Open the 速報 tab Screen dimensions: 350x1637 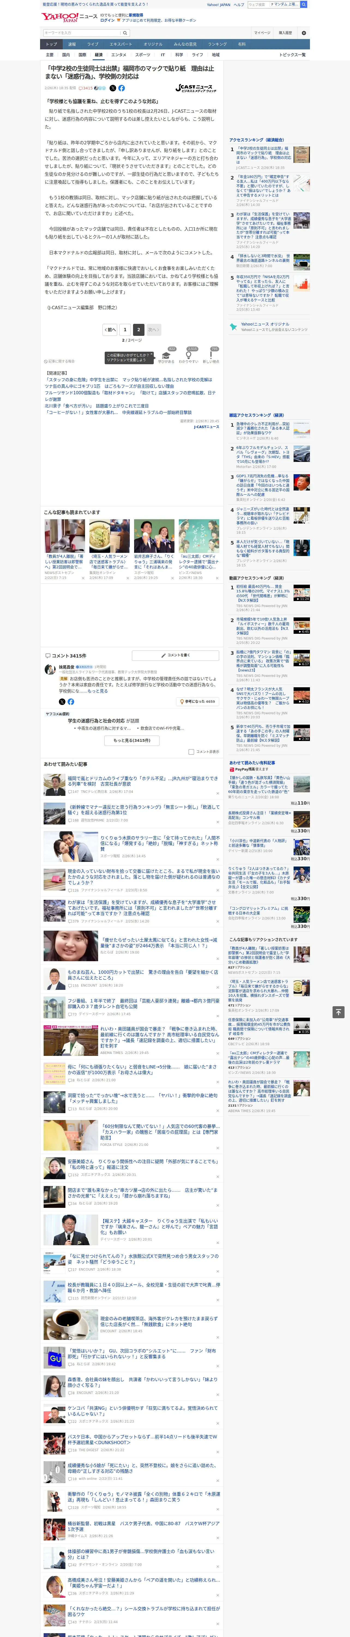point(72,44)
